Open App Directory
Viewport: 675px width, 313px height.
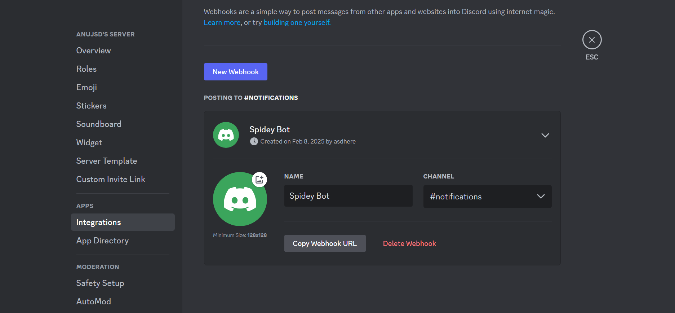click(x=123, y=241)
